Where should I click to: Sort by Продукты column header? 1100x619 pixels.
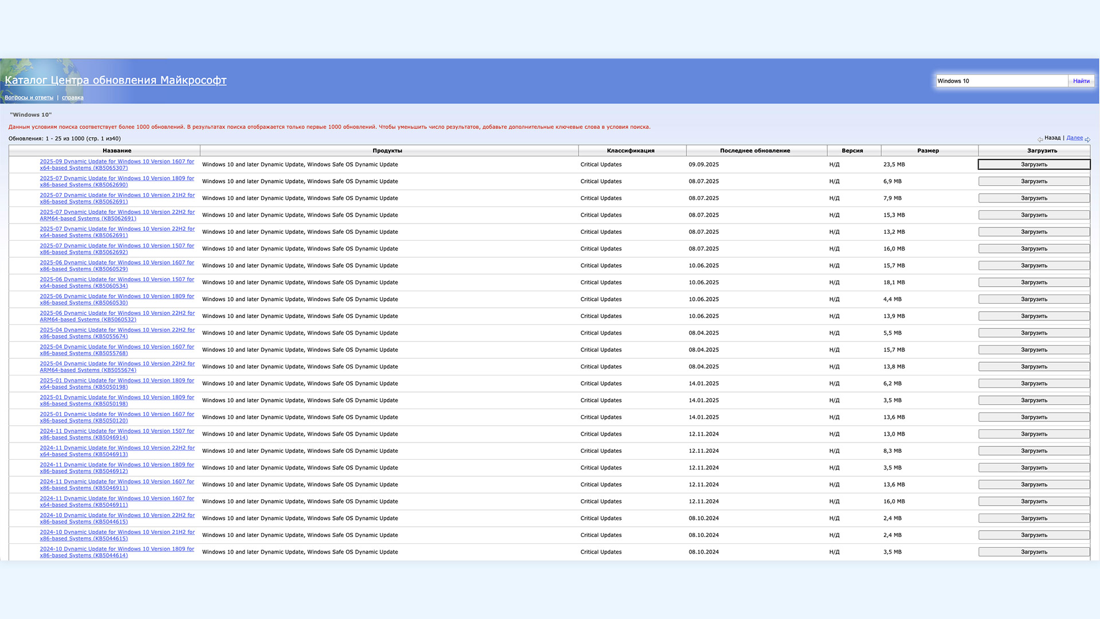pos(387,151)
